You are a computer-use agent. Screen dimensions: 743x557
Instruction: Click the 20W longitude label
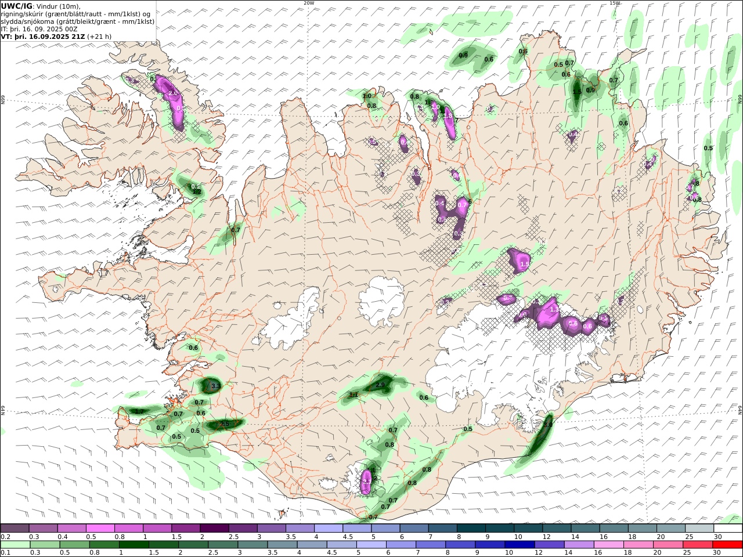[x=309, y=3]
